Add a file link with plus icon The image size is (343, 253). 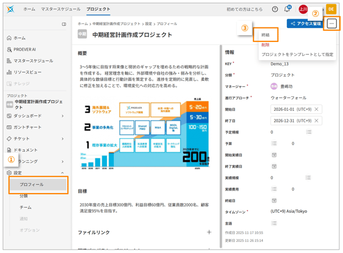pos(209,232)
